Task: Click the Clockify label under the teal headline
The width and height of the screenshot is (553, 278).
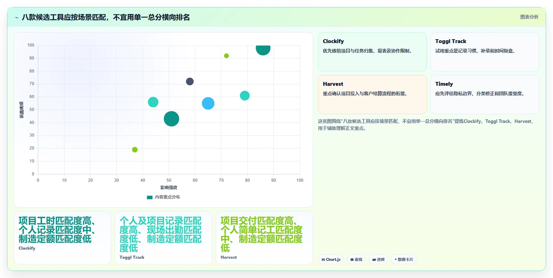Action: point(27,248)
